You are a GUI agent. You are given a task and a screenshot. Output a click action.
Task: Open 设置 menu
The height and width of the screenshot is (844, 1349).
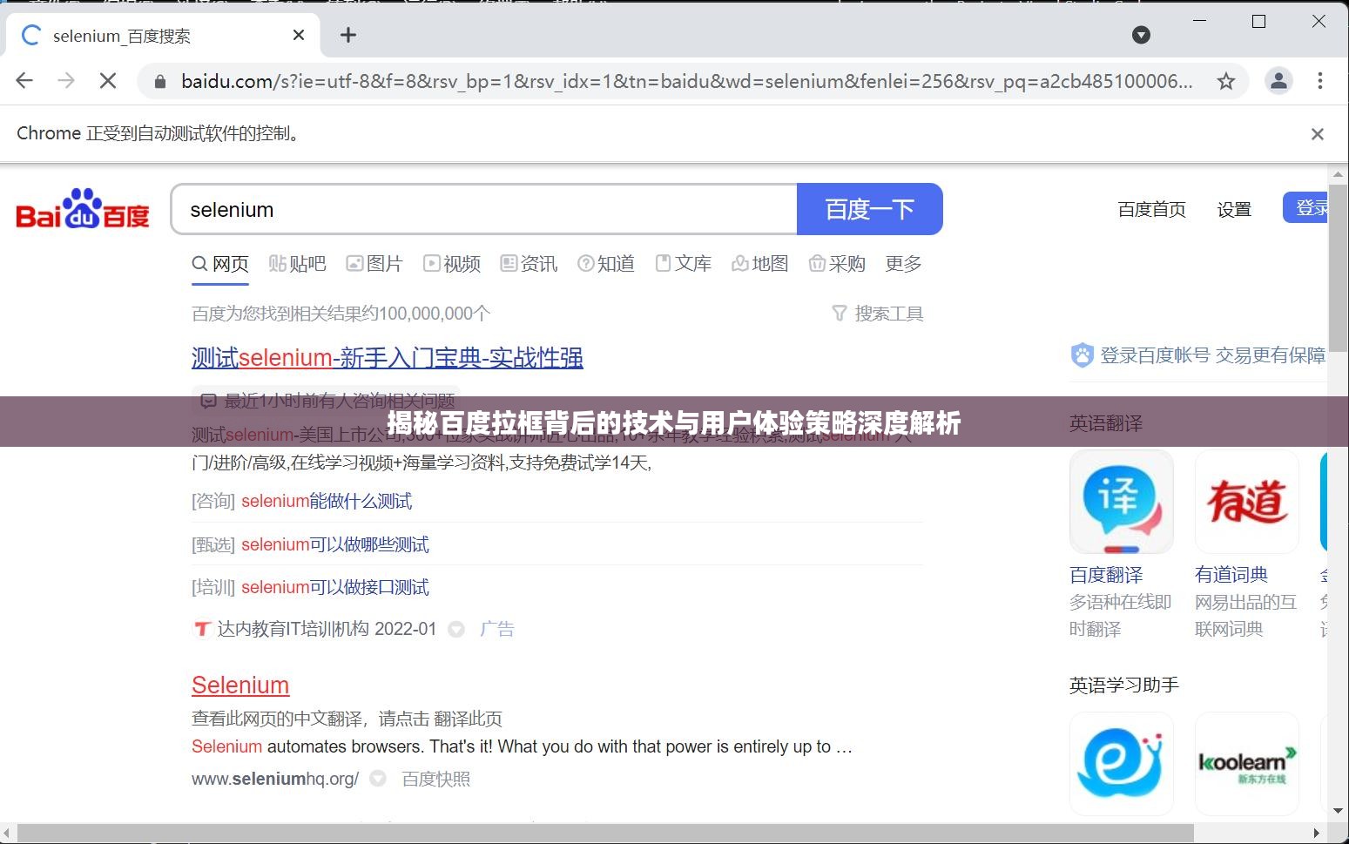click(x=1234, y=209)
